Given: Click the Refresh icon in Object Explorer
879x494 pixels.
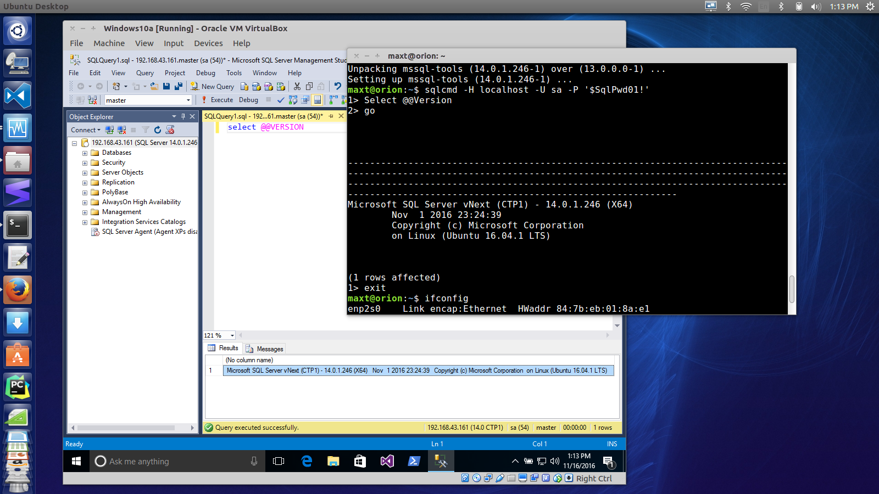Looking at the screenshot, I should click(x=158, y=130).
